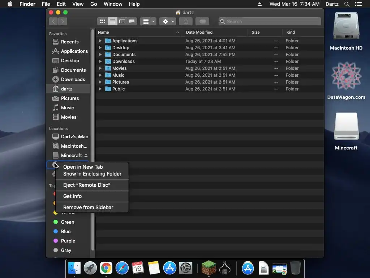Select Dartz's iMac in Locations
The image size is (370, 278).
(68, 136)
